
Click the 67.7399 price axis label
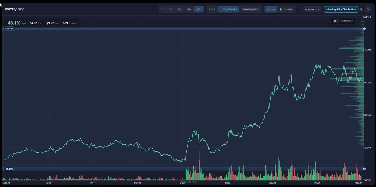coord(367,50)
